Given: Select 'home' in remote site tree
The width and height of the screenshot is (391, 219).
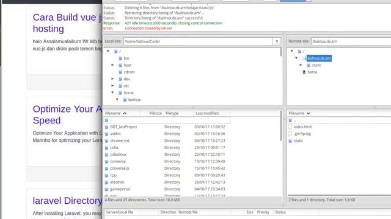Looking at the screenshot, I should (x=312, y=72).
